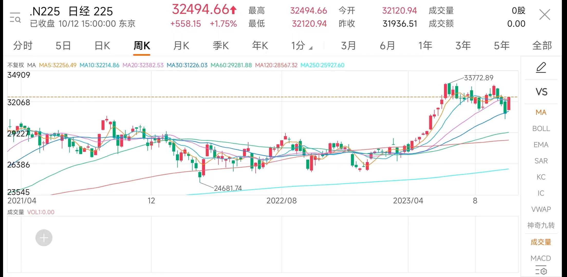Toggle the MA indicator overlay
567x277 pixels.
541,112
